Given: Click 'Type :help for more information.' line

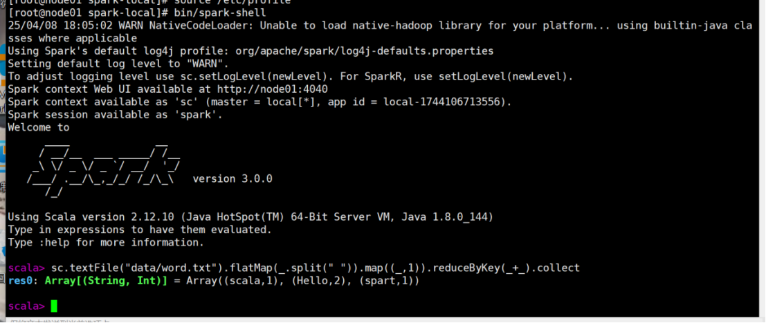Looking at the screenshot, I should (x=105, y=242).
